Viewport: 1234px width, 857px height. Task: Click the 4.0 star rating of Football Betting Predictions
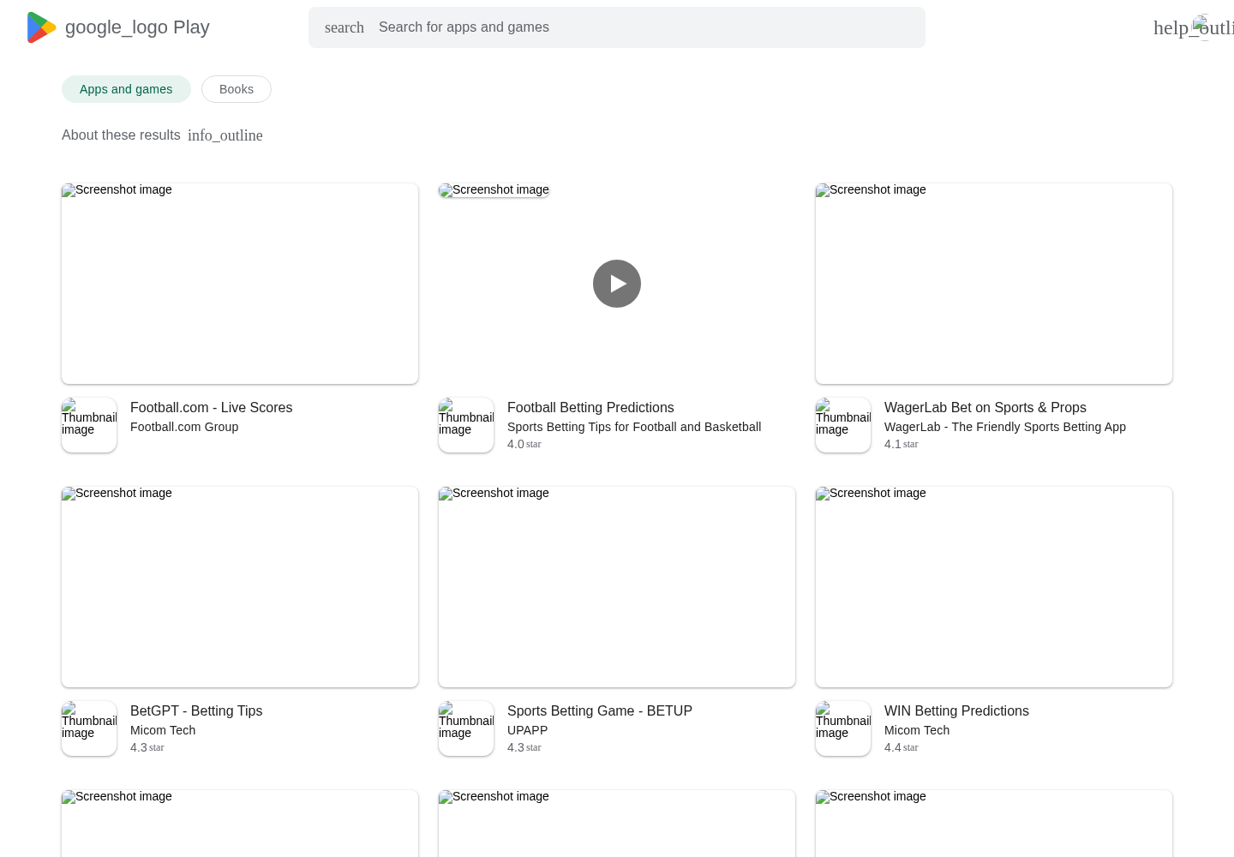(524, 444)
